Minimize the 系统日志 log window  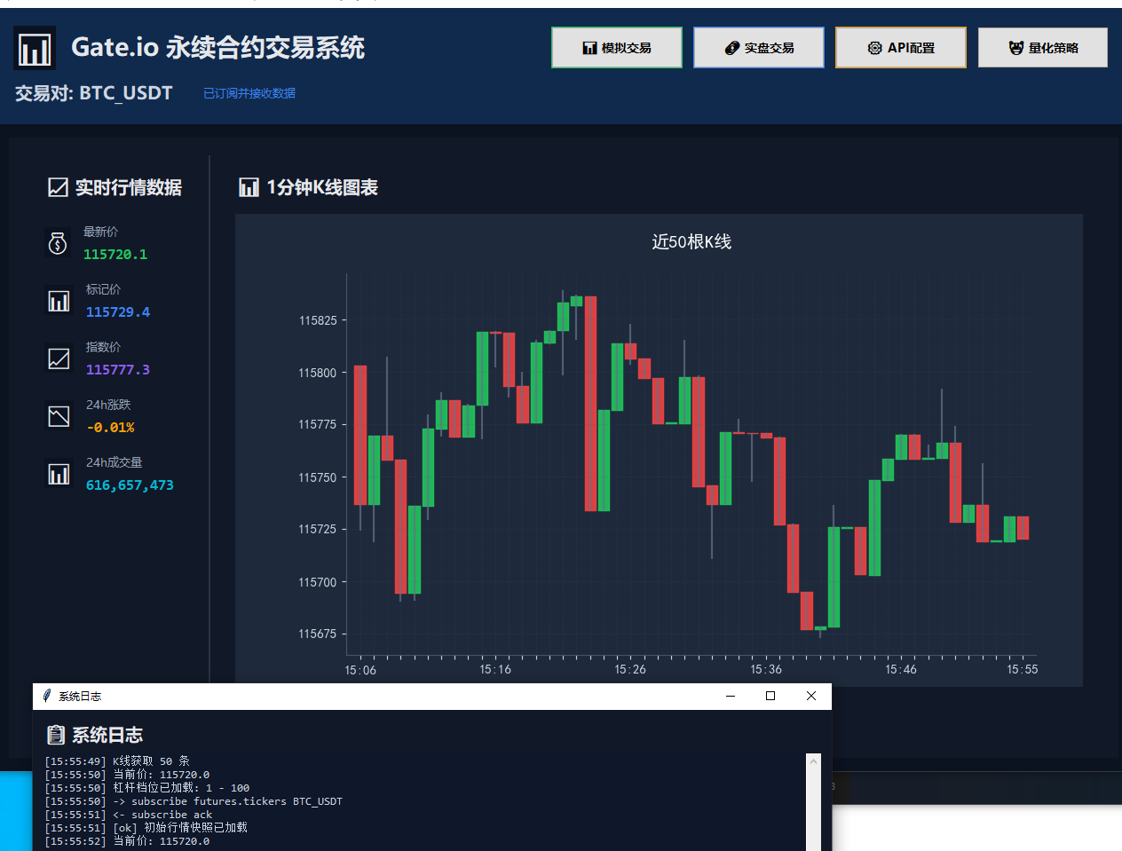[731, 696]
